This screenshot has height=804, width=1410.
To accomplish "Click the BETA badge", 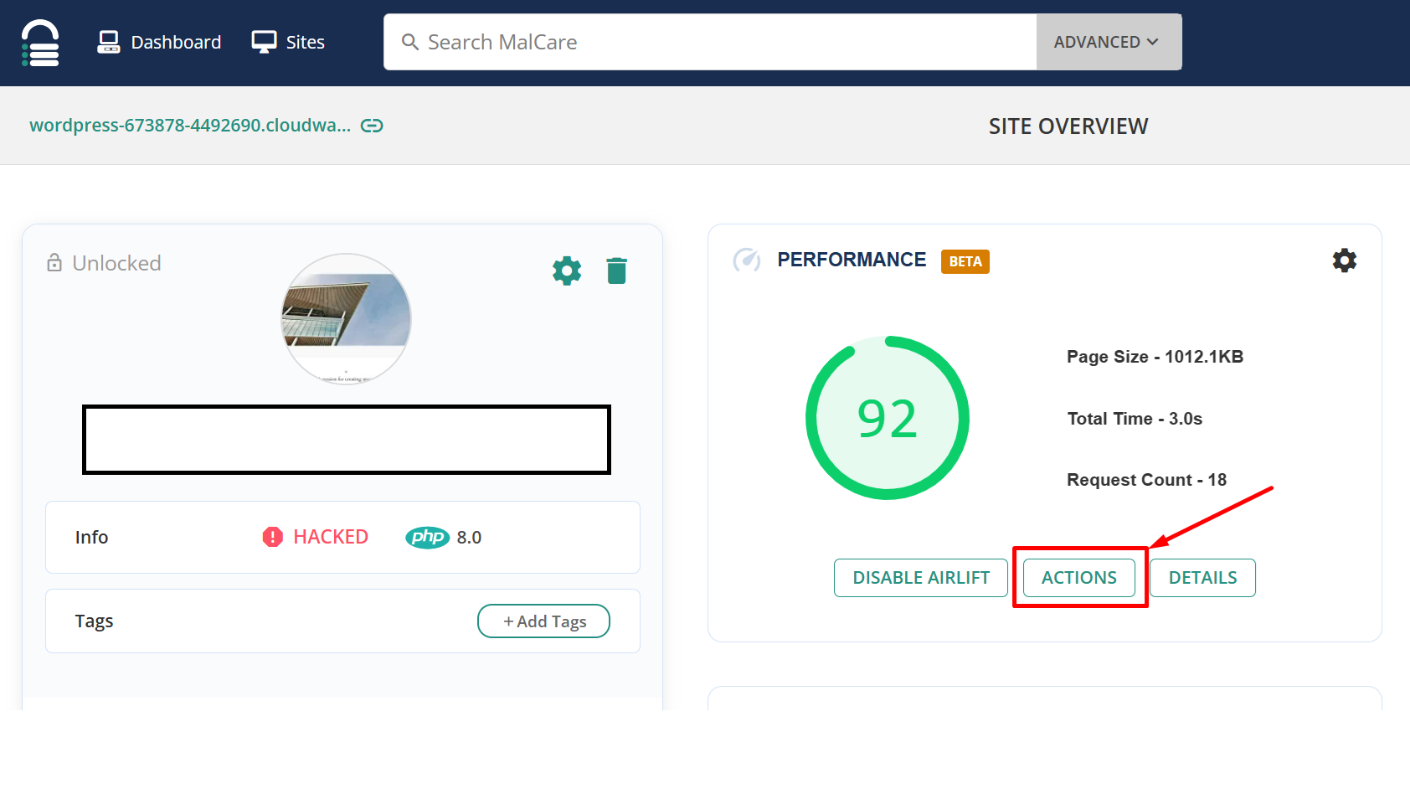I will [x=965, y=261].
